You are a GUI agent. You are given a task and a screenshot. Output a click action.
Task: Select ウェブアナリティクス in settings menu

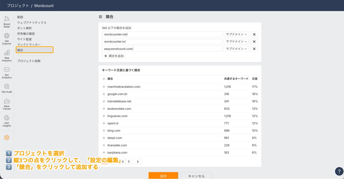[x=32, y=23]
